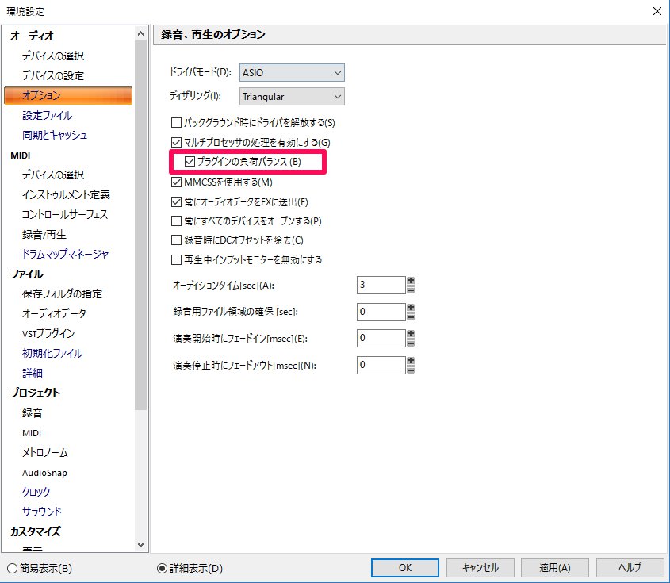Click the OK button
This screenshot has height=583, width=670.
tap(404, 568)
